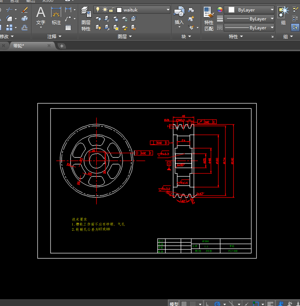
Task: Click the layer delete/brush icon (bottom row last)
Action: 133,27
